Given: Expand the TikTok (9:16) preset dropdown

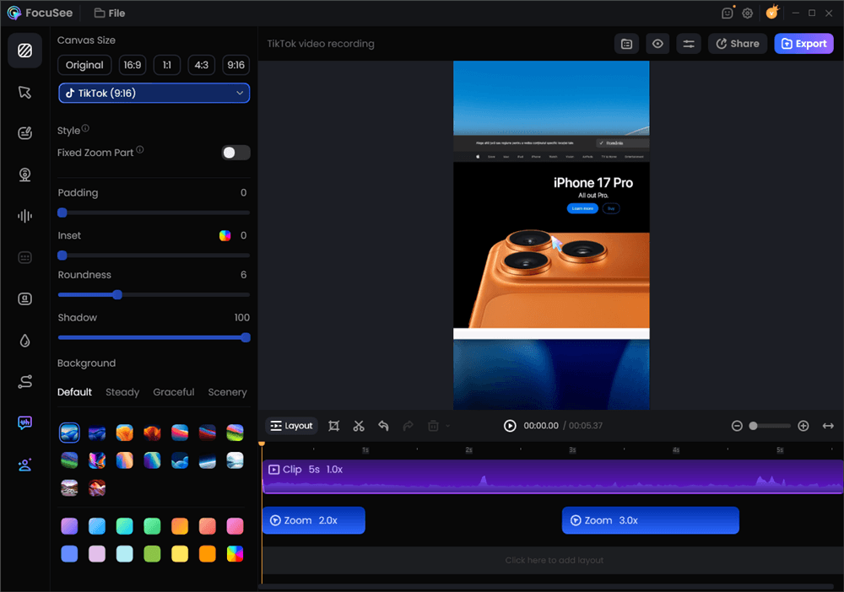Looking at the screenshot, I should (x=154, y=93).
